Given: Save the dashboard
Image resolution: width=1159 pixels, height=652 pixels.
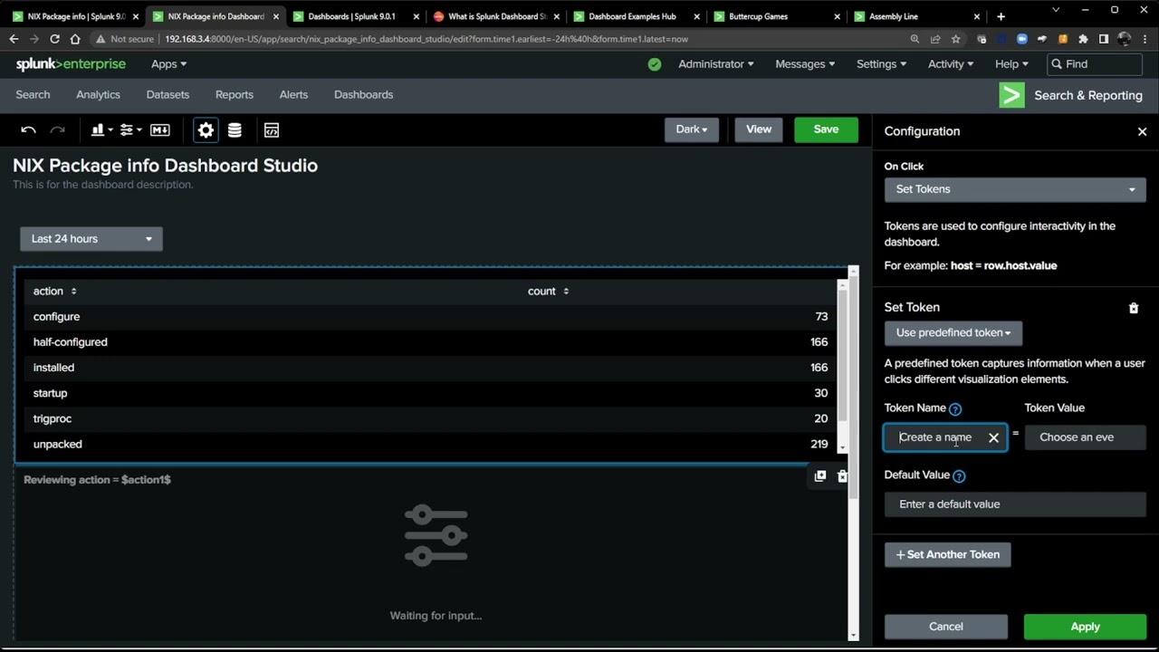Looking at the screenshot, I should (826, 129).
